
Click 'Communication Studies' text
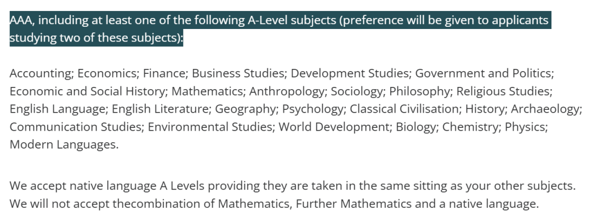75,127
